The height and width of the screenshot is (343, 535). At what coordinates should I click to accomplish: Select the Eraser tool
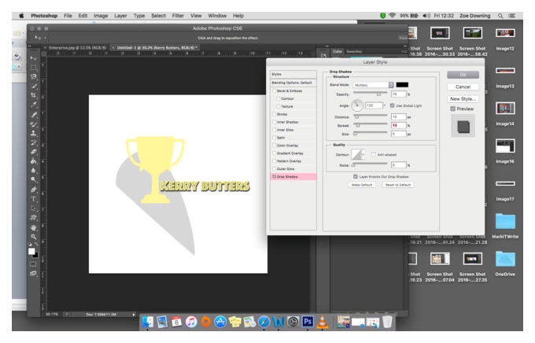[x=33, y=152]
